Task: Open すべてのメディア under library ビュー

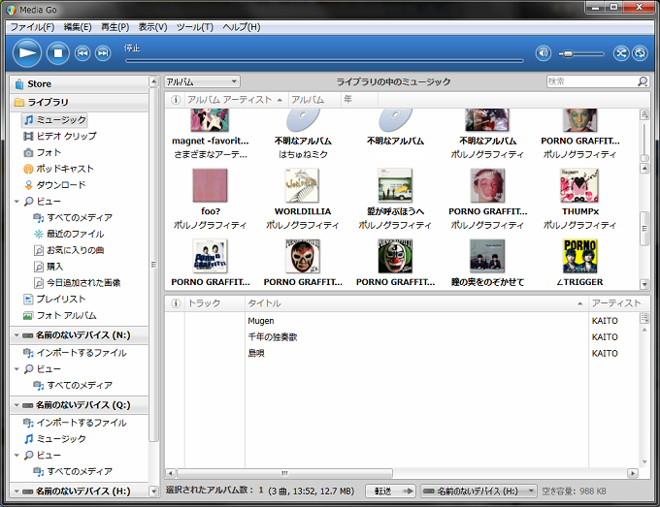Action: [x=73, y=218]
